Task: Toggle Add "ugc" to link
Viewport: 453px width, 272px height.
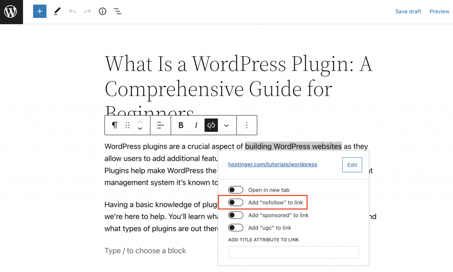Action: tap(236, 227)
